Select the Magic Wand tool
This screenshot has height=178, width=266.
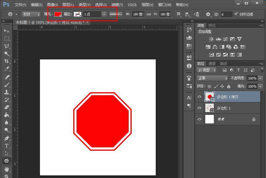[x=6, y=54]
